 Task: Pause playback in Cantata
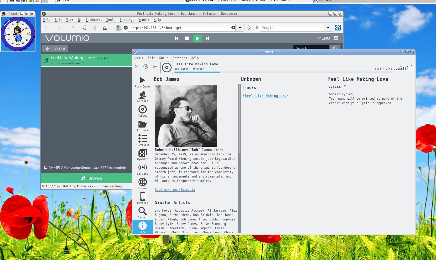click(146, 67)
